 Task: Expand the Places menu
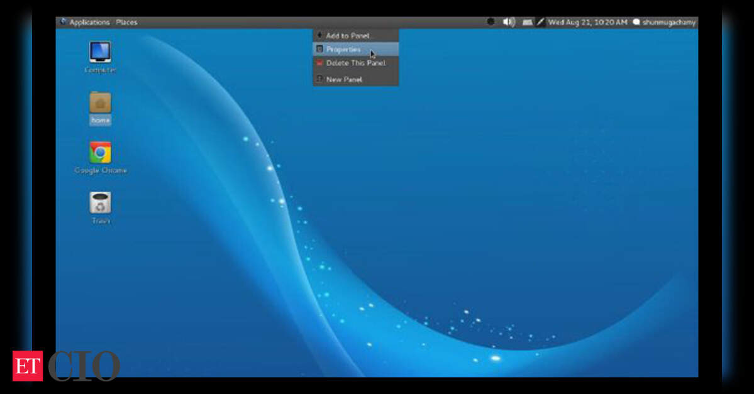126,22
